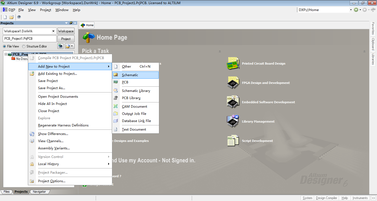The width and height of the screenshot is (377, 201).
Task: Click the green back navigation arrow
Action: coord(356,10)
